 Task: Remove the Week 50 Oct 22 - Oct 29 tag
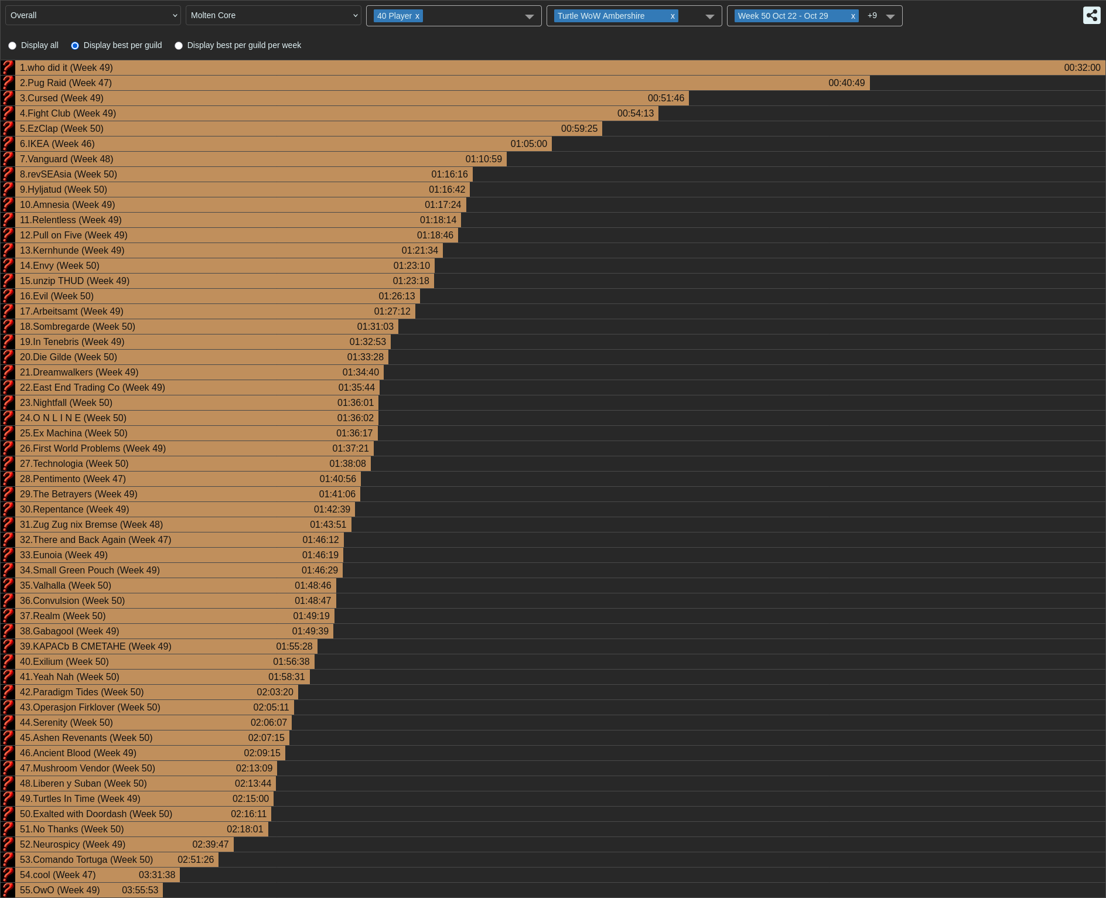(853, 16)
